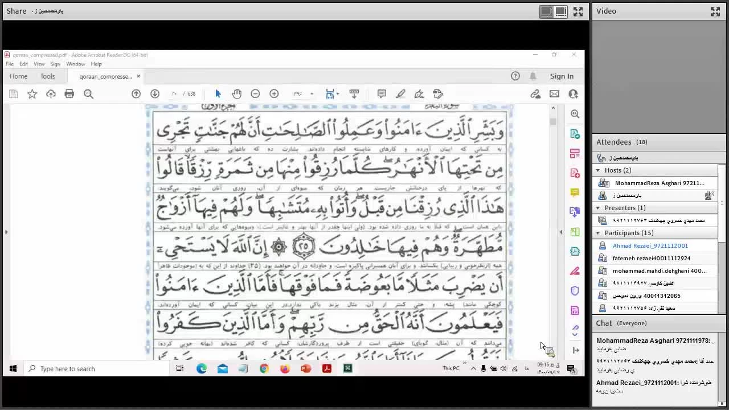This screenshot has width=729, height=410.
Task: Switch to scaled-to-fit view in Share pod
Action: coord(546,11)
